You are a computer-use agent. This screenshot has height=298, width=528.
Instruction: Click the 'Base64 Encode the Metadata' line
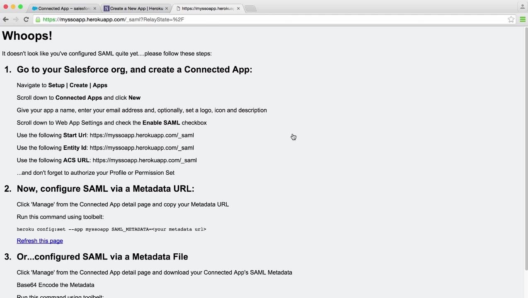(x=56, y=285)
